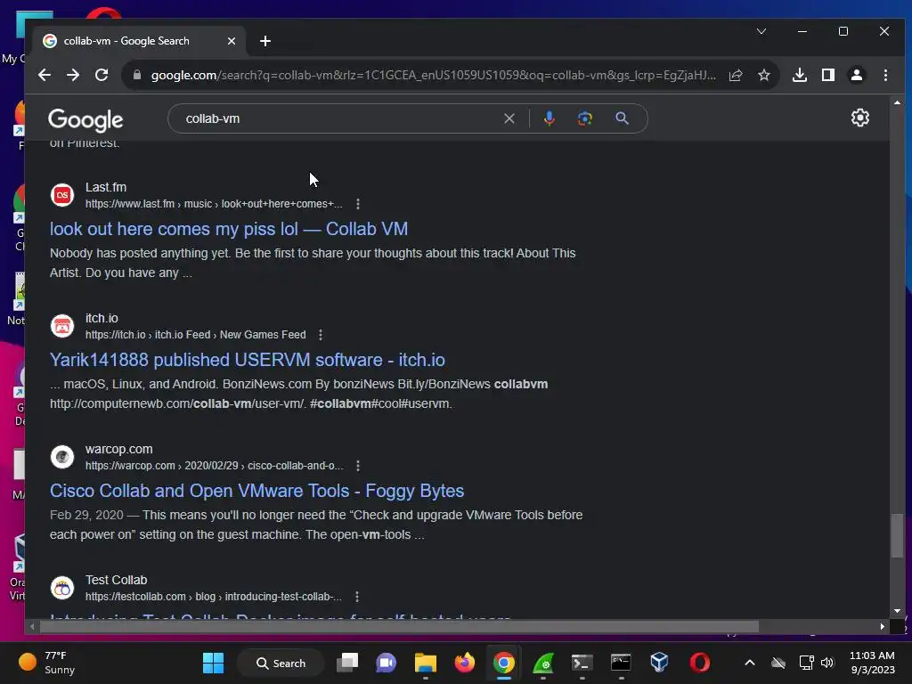Open more options for itch.io result
912x684 pixels.
click(321, 335)
